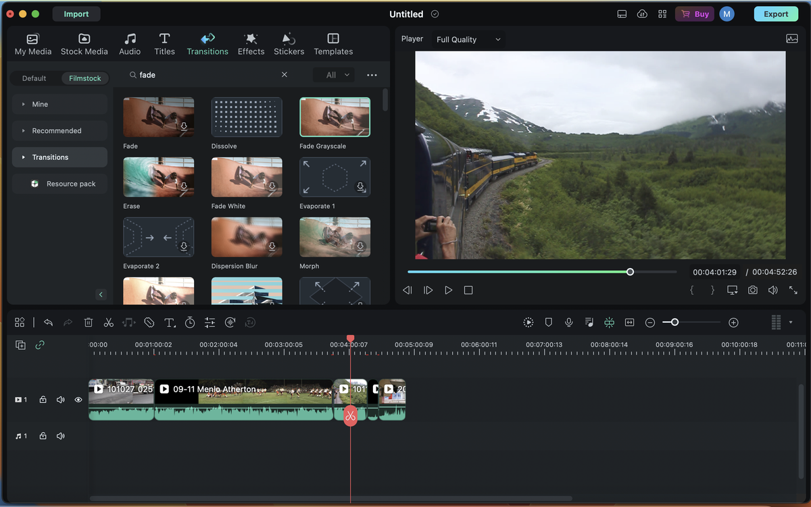Switch to the Effects tab
This screenshot has height=507, width=811.
[251, 44]
